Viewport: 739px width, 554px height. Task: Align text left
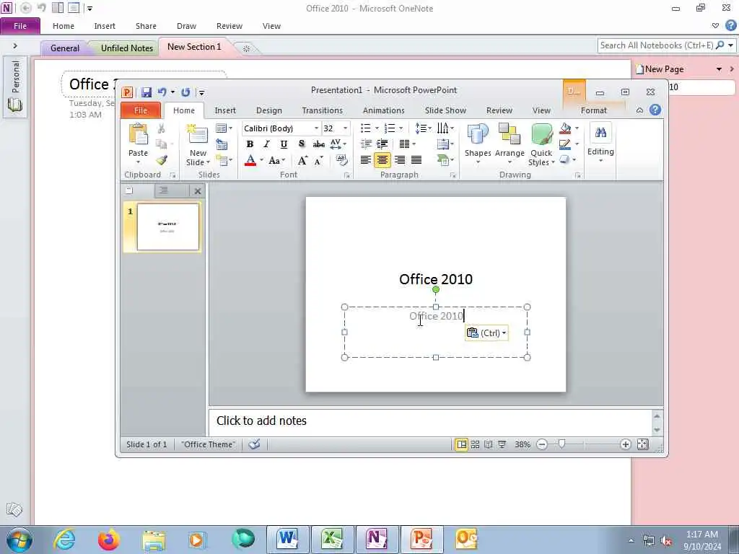click(365, 160)
